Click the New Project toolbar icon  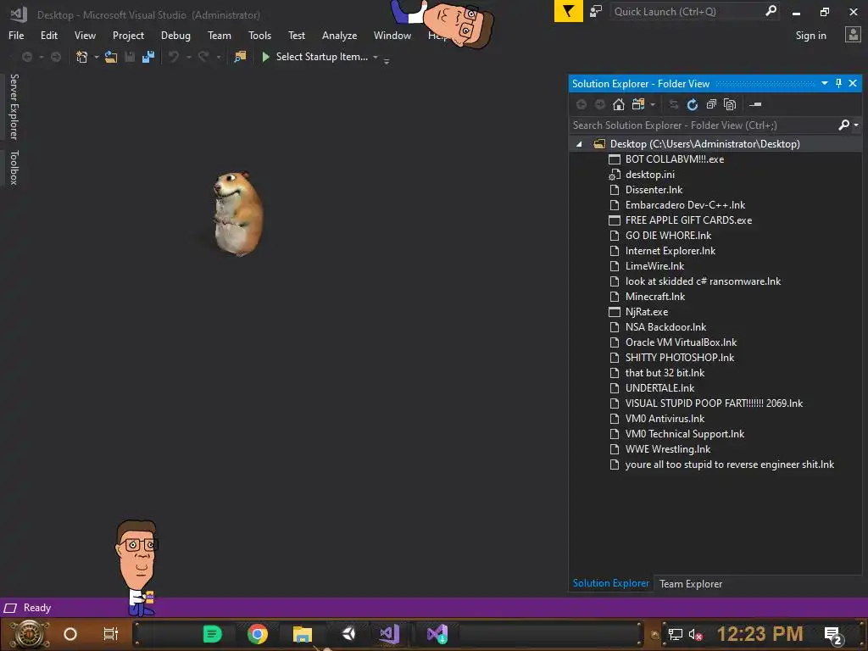82,57
